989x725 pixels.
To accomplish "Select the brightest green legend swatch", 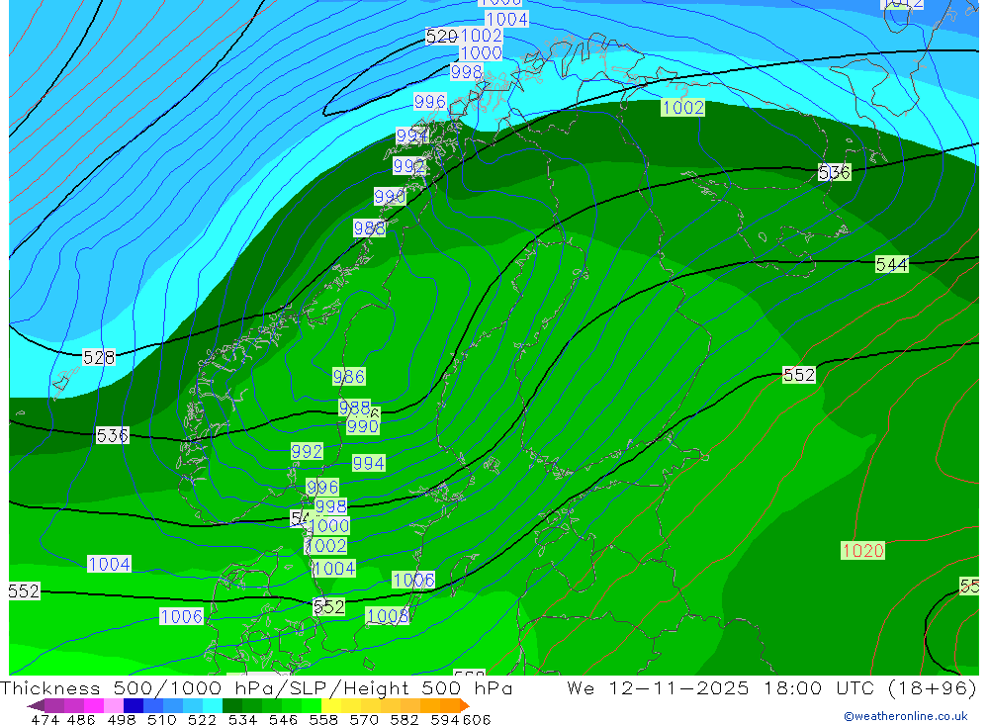I will click(312, 705).
